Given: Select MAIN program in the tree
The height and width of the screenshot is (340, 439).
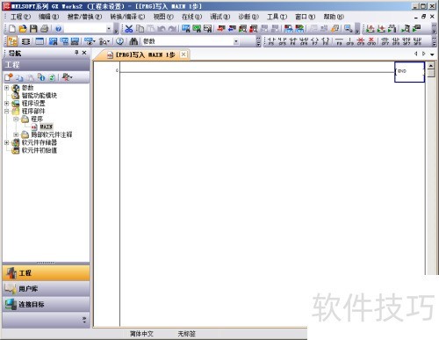Looking at the screenshot, I should [46, 127].
